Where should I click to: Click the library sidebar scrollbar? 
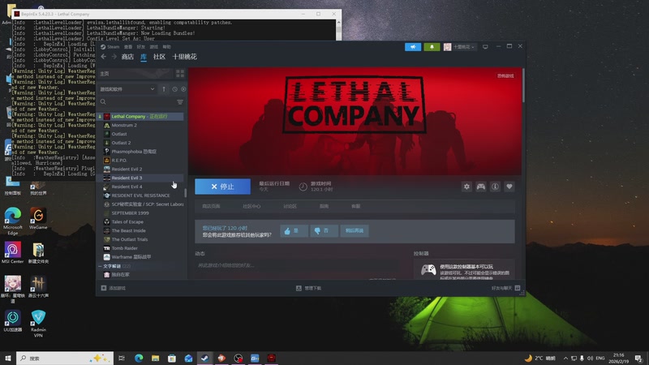pyautogui.click(x=186, y=192)
